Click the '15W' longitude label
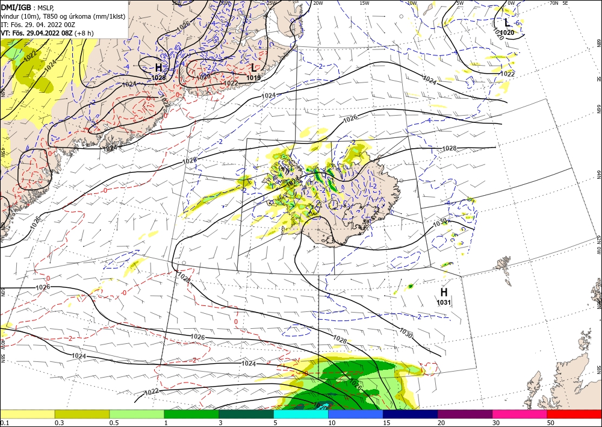 (364, 3)
